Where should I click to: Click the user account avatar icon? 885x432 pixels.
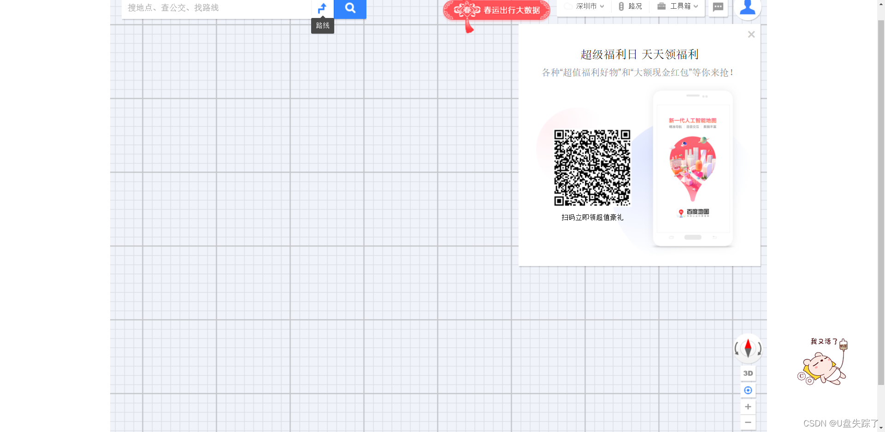pos(747,7)
